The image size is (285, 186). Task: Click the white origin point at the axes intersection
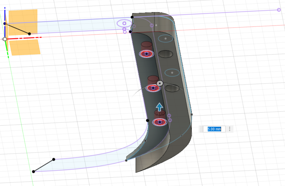pos(5,39)
